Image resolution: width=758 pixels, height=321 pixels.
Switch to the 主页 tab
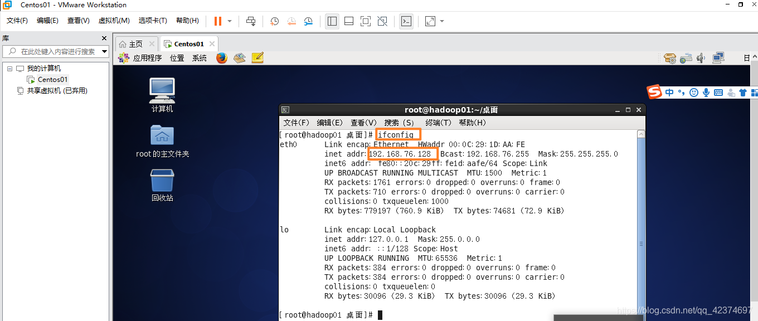135,43
